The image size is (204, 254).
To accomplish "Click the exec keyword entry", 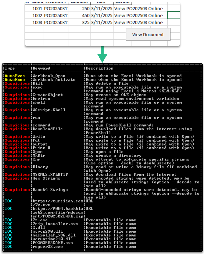I will point(38,87).
